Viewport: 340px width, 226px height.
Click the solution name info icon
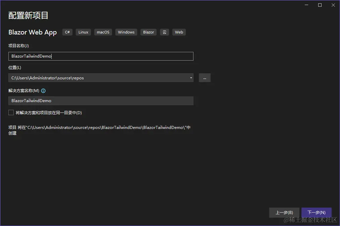point(43,91)
